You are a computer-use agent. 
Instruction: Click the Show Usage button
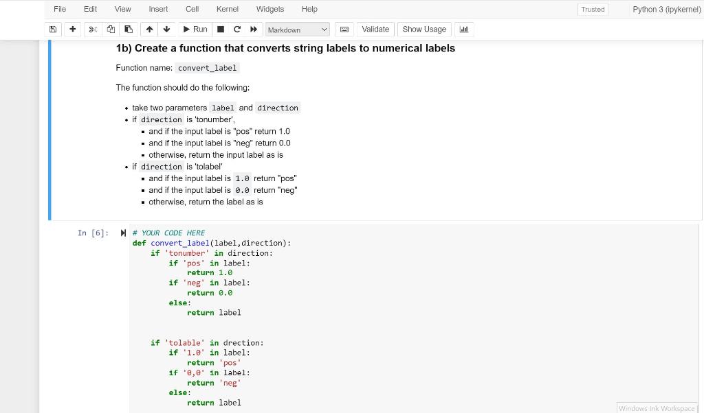[x=424, y=29]
